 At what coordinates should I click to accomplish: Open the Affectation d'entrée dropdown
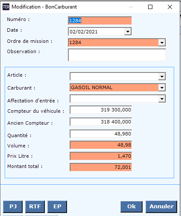point(162,99)
